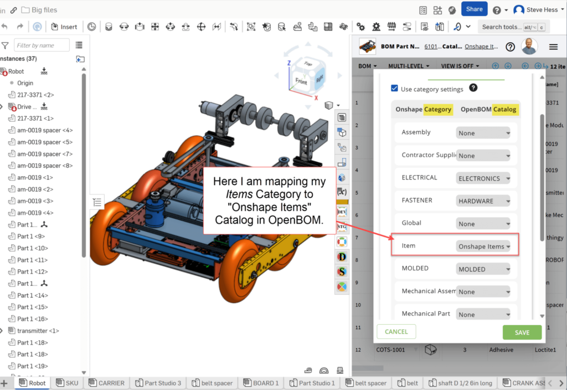Create a new folder in instances
This screenshot has width=567, height=390.
point(80,59)
